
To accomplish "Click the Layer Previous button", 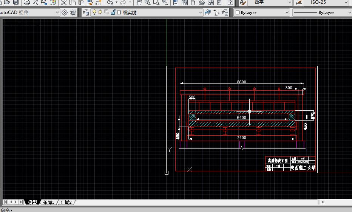I will tap(216, 12).
